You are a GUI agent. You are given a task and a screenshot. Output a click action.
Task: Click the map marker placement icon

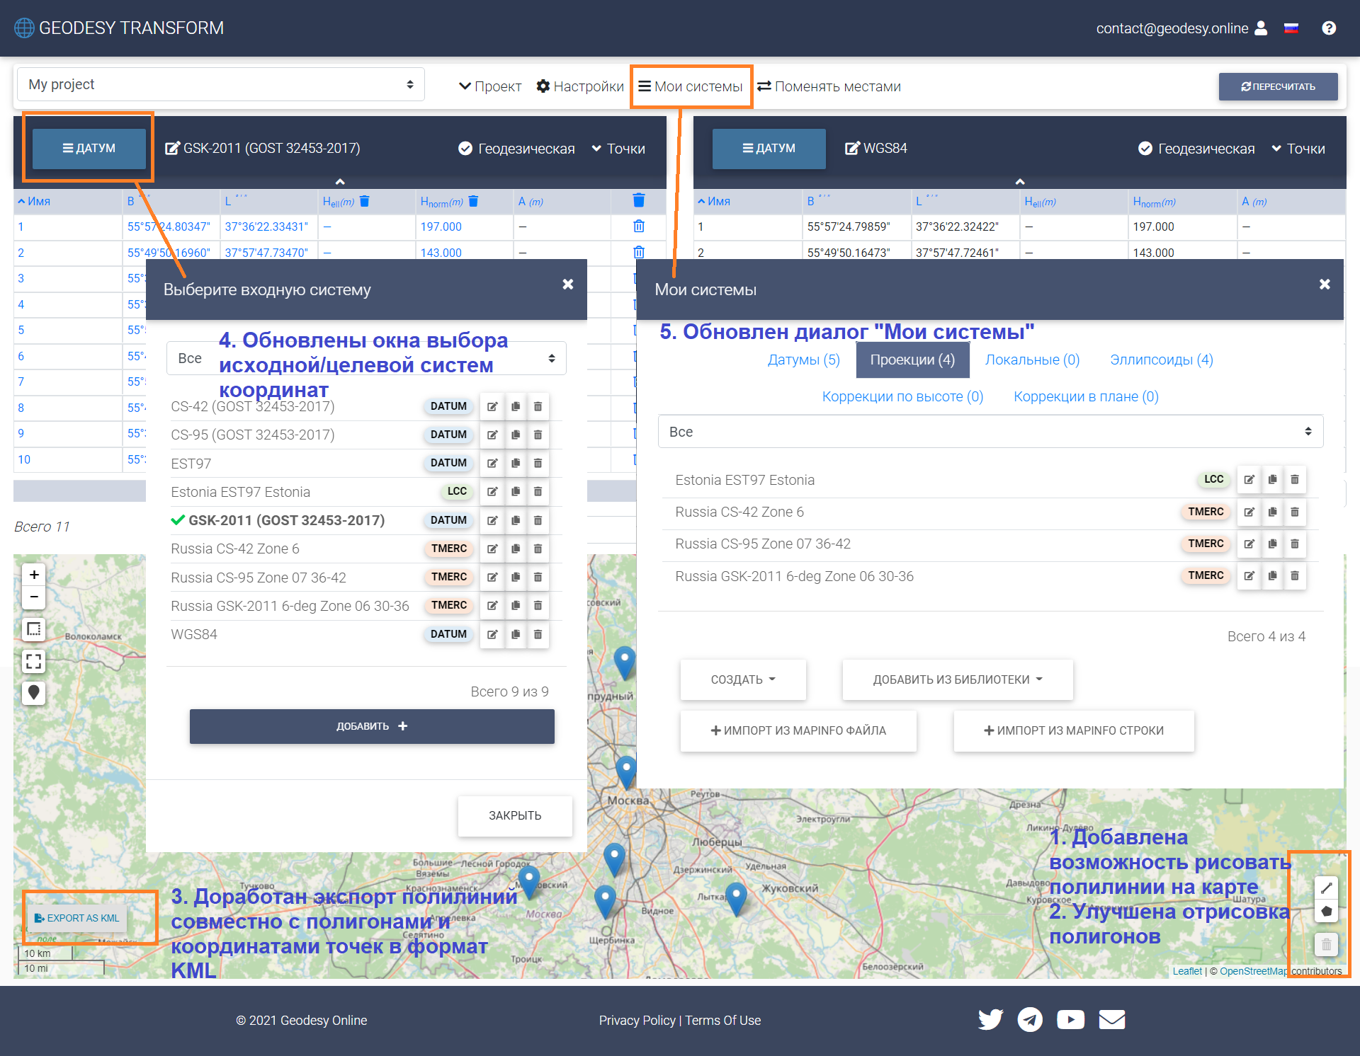point(33,692)
